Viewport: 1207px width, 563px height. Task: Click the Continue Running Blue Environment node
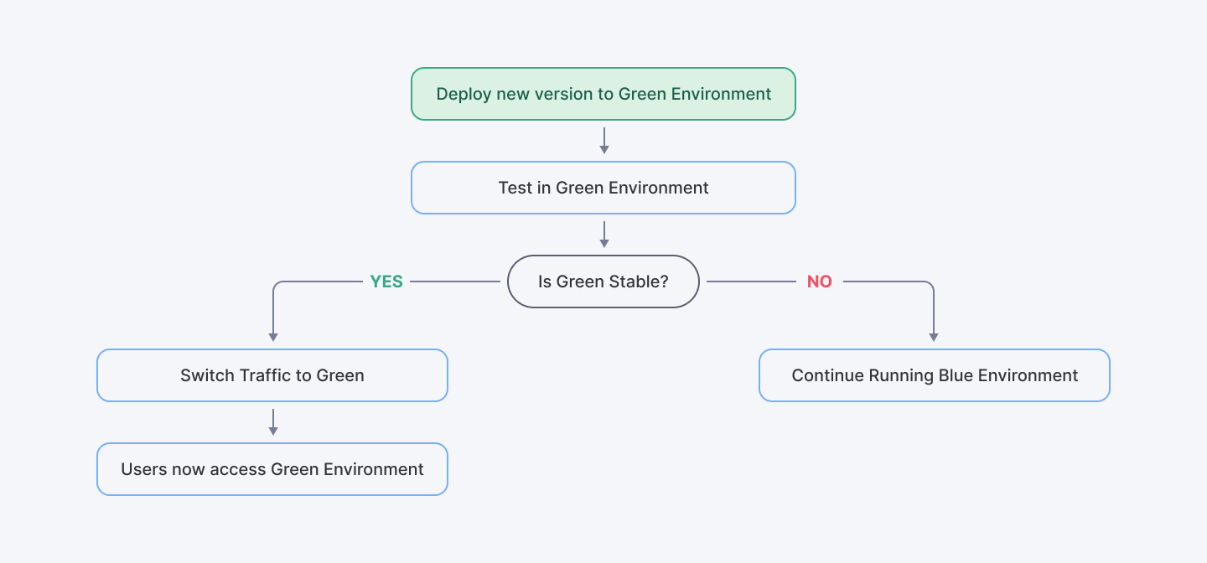coord(934,375)
